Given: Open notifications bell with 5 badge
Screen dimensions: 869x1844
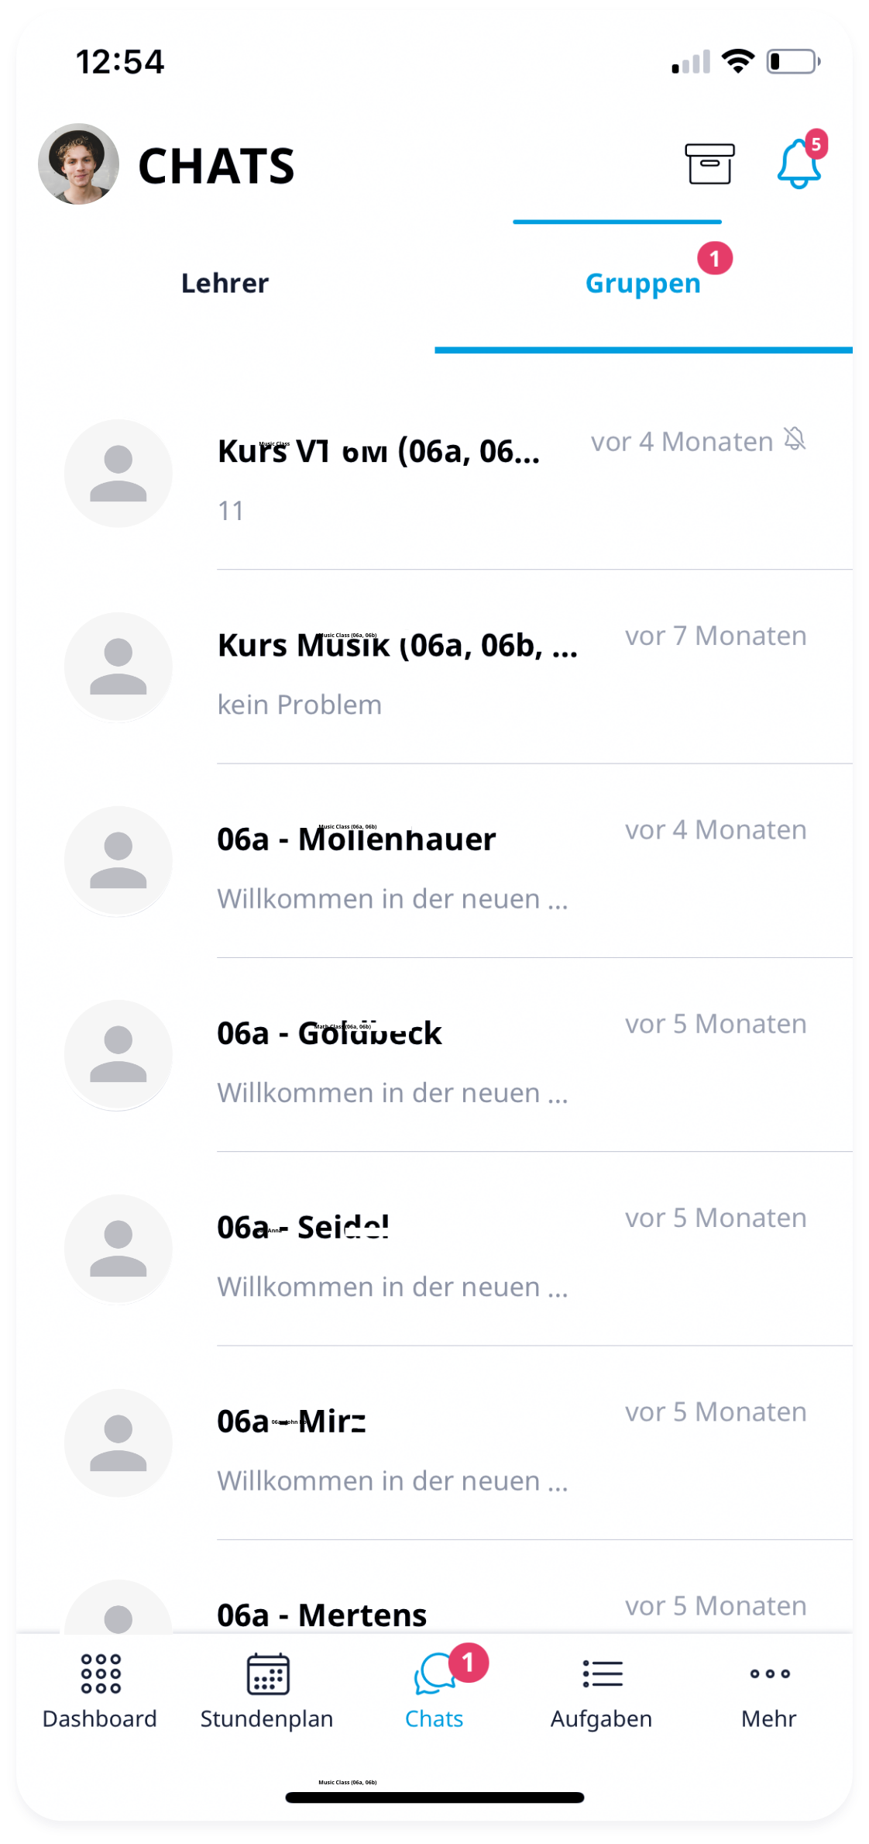Looking at the screenshot, I should pos(799,164).
